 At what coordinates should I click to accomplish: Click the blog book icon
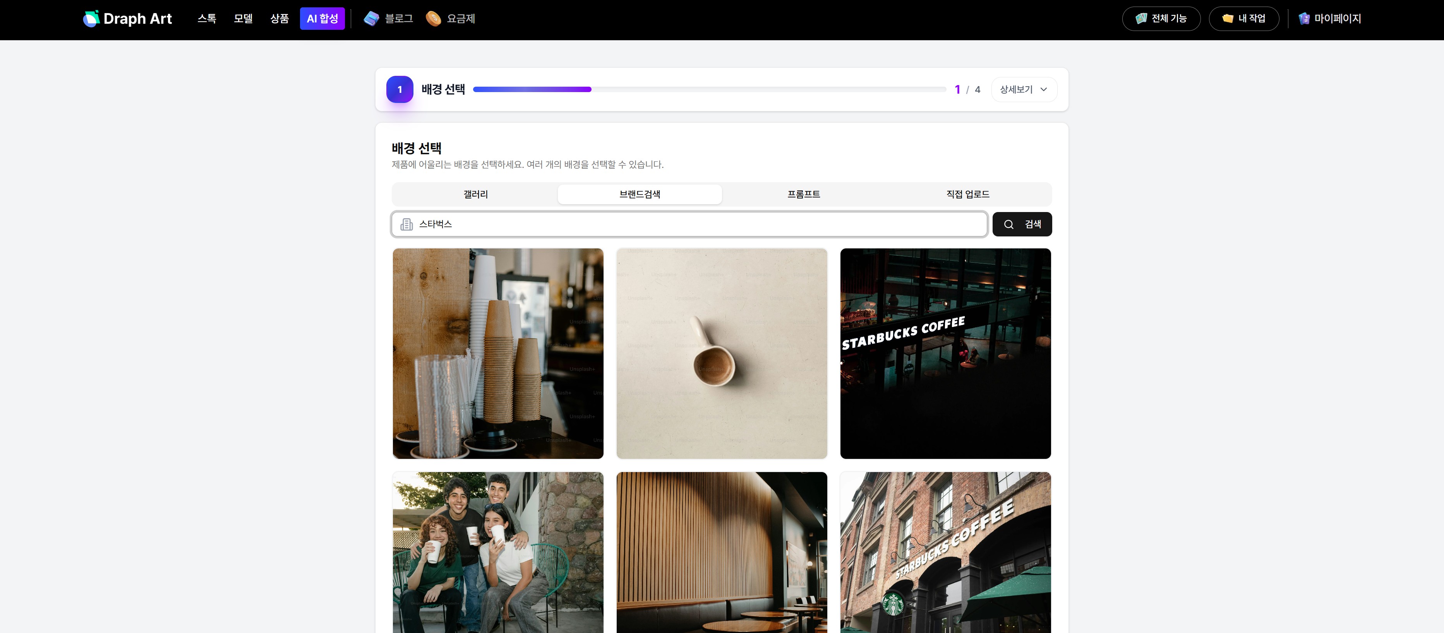tap(371, 19)
